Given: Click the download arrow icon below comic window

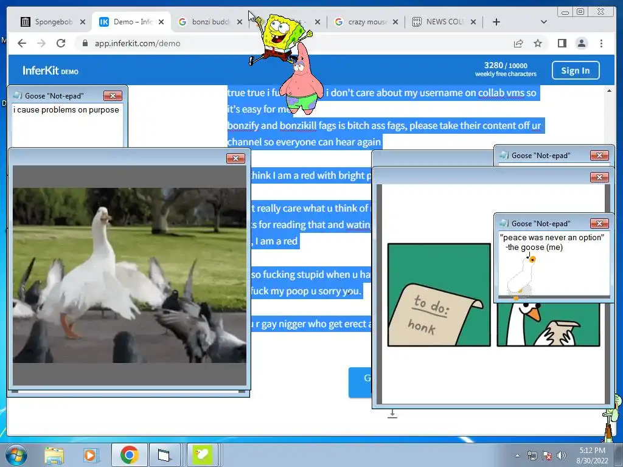Looking at the screenshot, I should pos(392,414).
